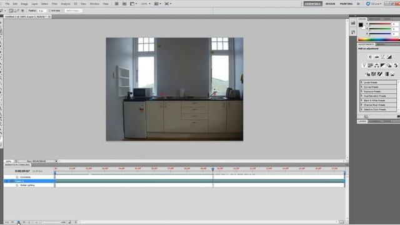Expand Curves Presets list

pyautogui.click(x=361, y=87)
